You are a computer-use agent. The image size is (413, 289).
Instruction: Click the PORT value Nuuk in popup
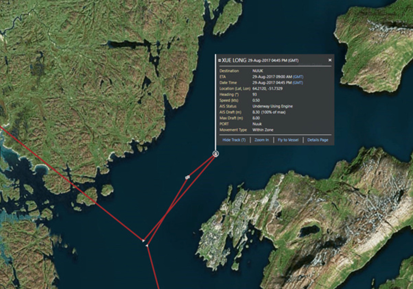pyautogui.click(x=257, y=124)
